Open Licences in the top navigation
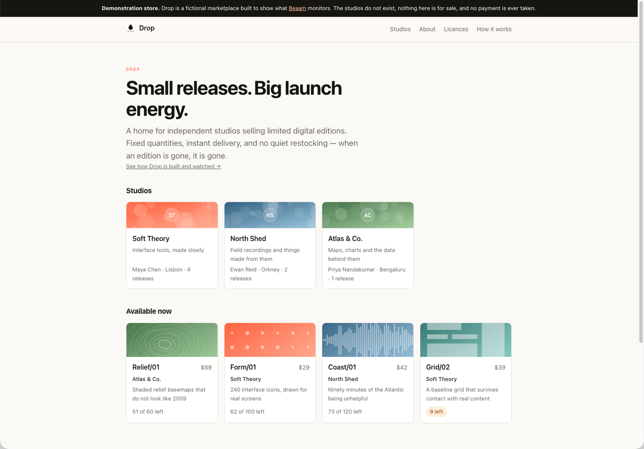 tap(456, 29)
